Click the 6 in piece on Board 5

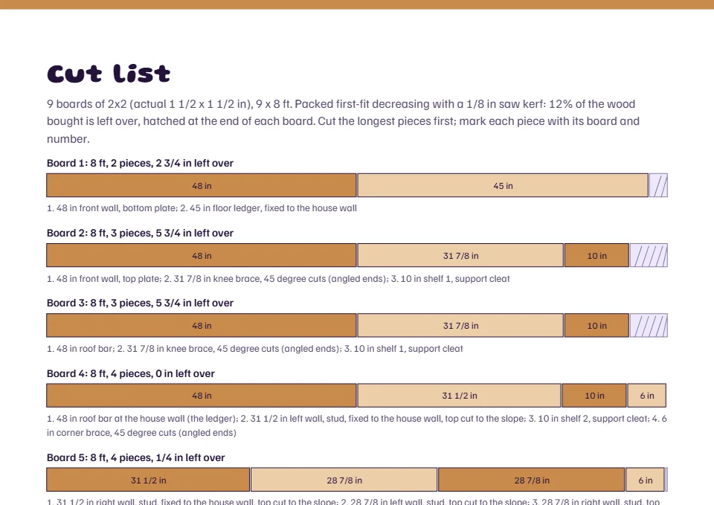[x=646, y=480]
